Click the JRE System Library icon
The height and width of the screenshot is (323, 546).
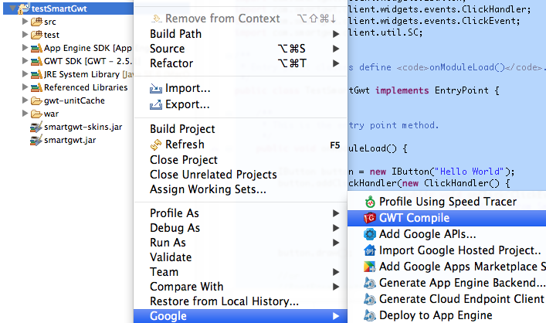pos(36,74)
